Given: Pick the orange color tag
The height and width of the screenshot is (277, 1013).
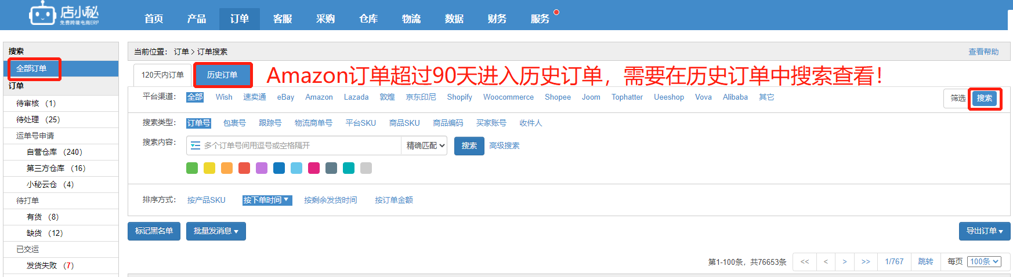Looking at the screenshot, I should coord(227,168).
